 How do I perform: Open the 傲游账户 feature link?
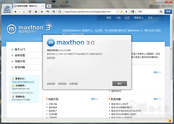point(53,111)
